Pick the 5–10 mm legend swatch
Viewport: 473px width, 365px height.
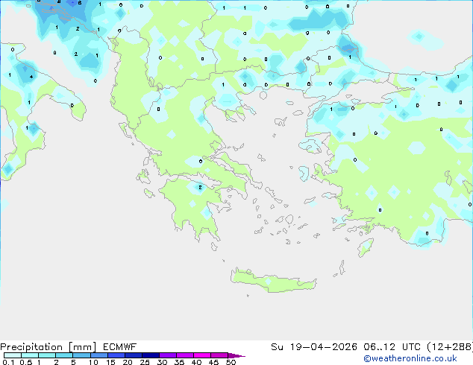81,355
